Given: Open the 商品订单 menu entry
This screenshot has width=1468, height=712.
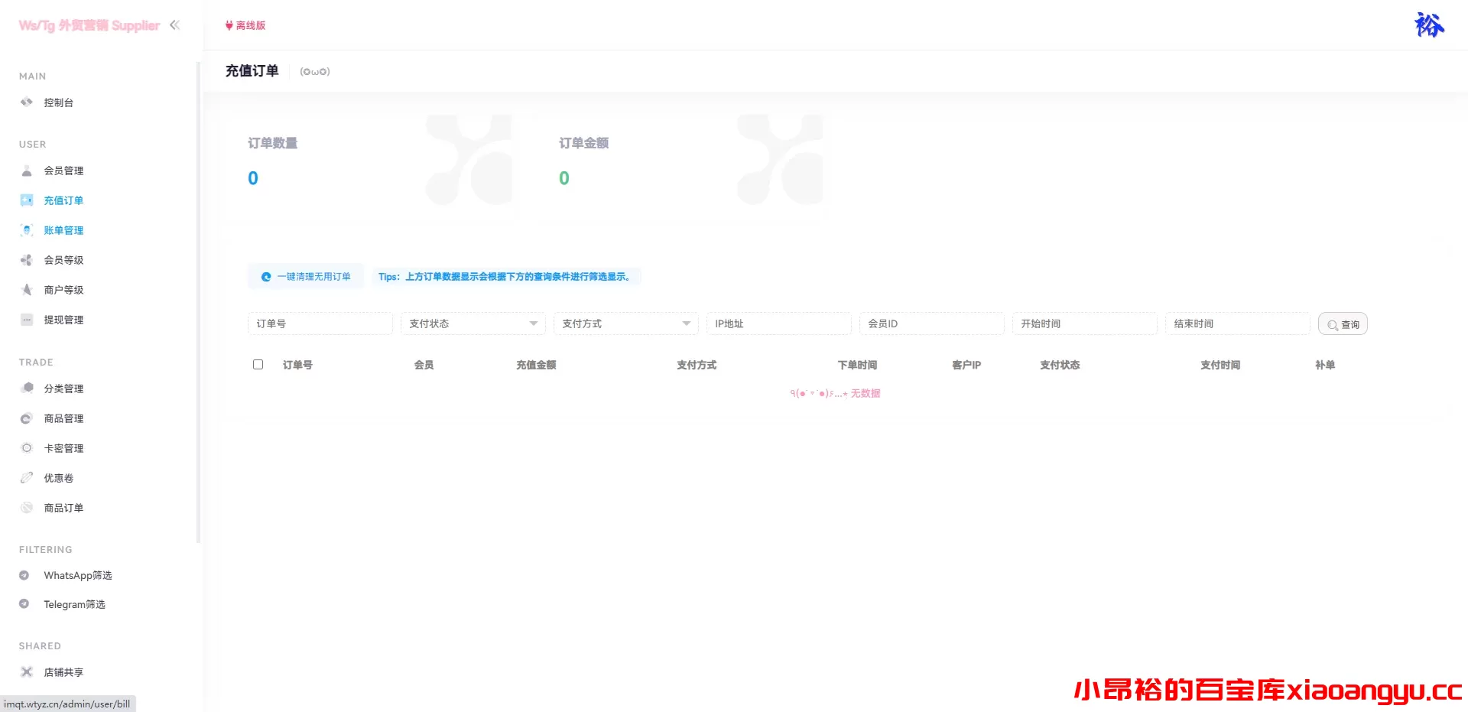Looking at the screenshot, I should coord(63,507).
